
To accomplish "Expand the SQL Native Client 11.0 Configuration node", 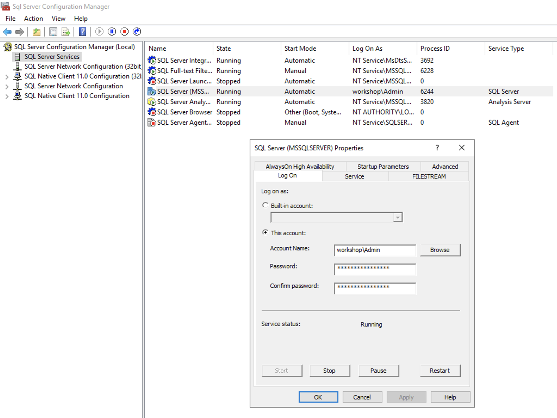I will (7, 96).
